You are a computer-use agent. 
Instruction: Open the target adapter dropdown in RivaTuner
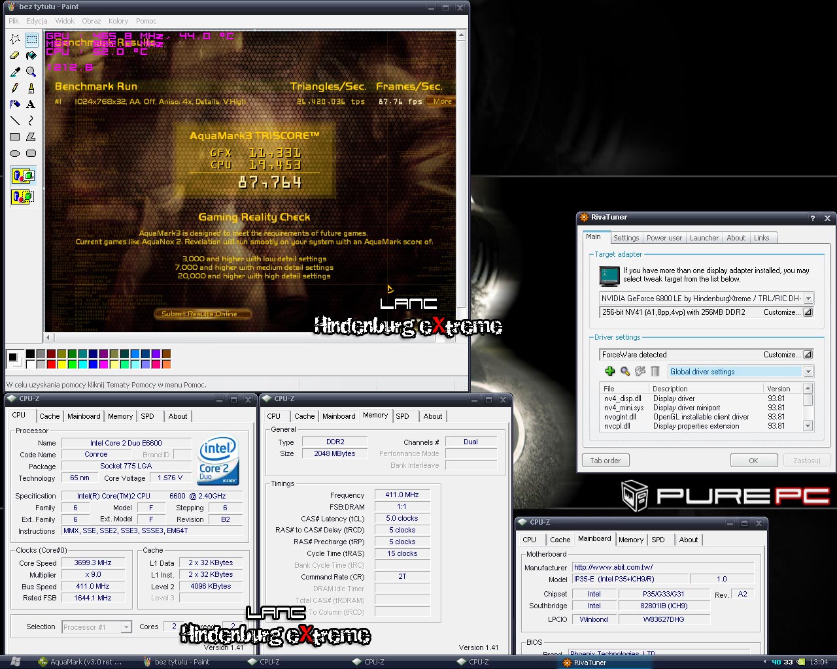(808, 298)
